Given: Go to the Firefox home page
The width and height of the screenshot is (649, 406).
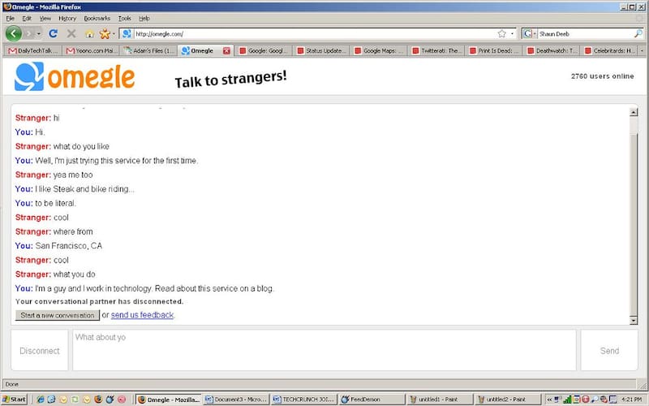Looking at the screenshot, I should click(89, 34).
